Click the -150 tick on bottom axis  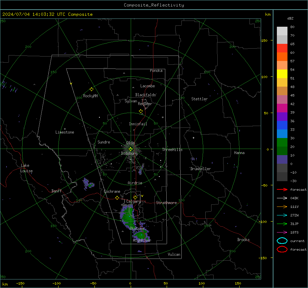20,283
